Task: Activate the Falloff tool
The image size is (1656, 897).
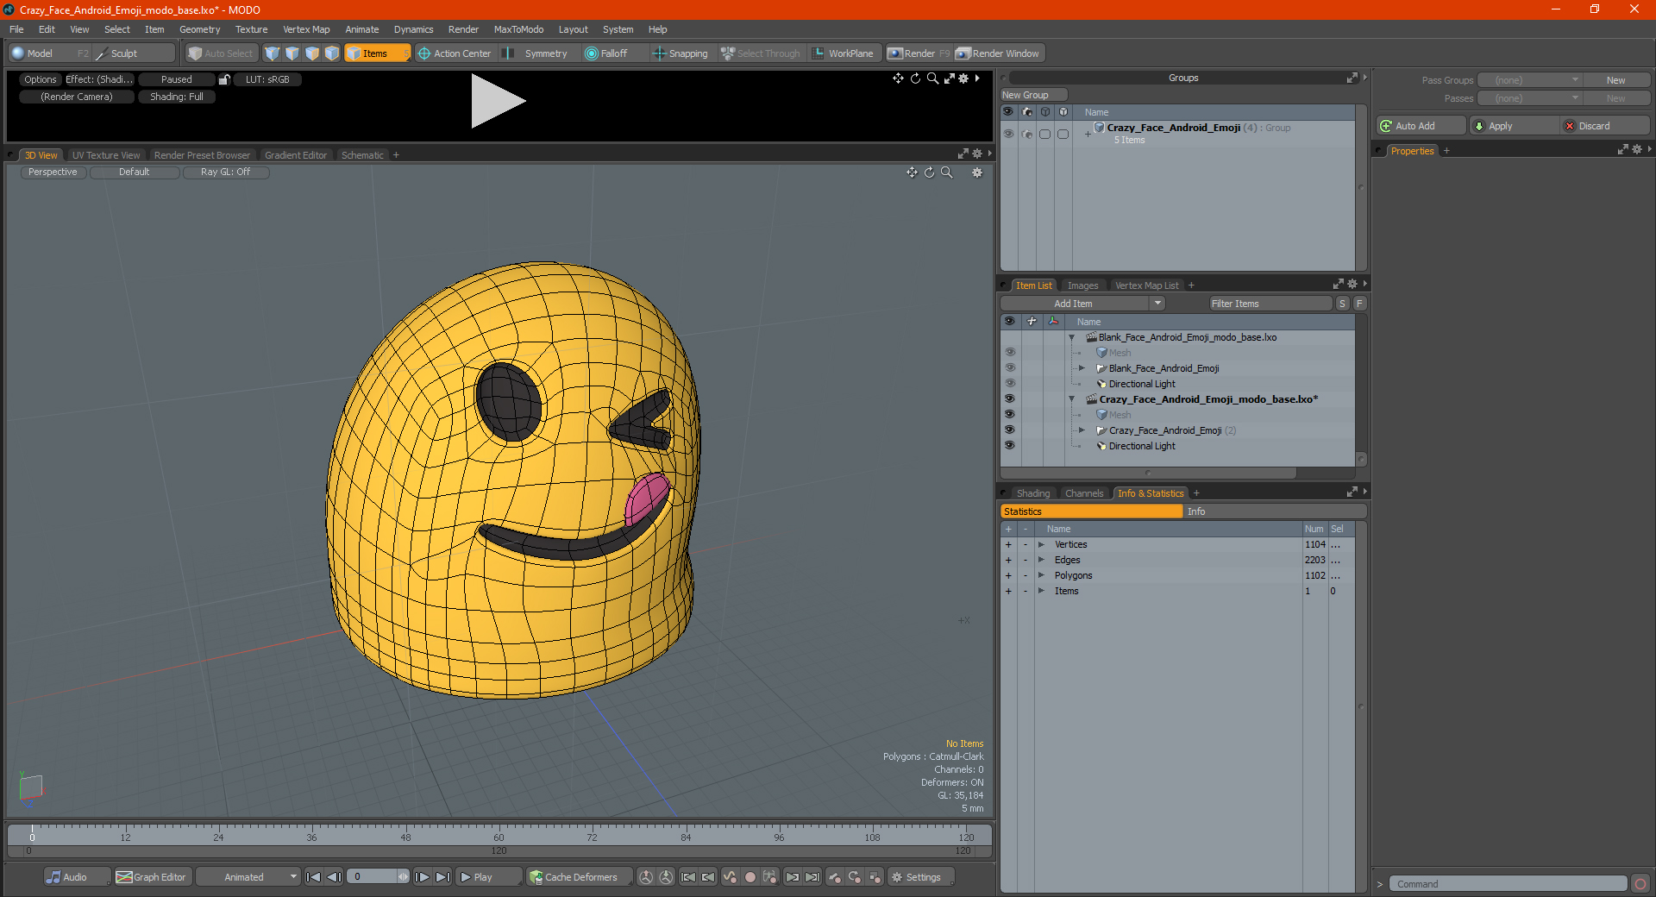Action: 606,53
